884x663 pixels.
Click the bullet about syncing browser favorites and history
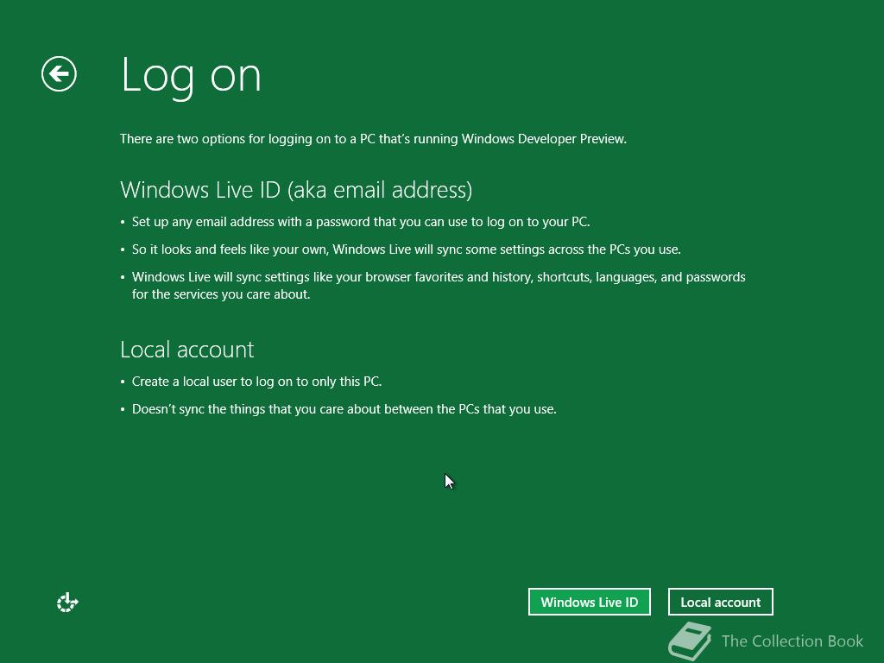(x=439, y=285)
